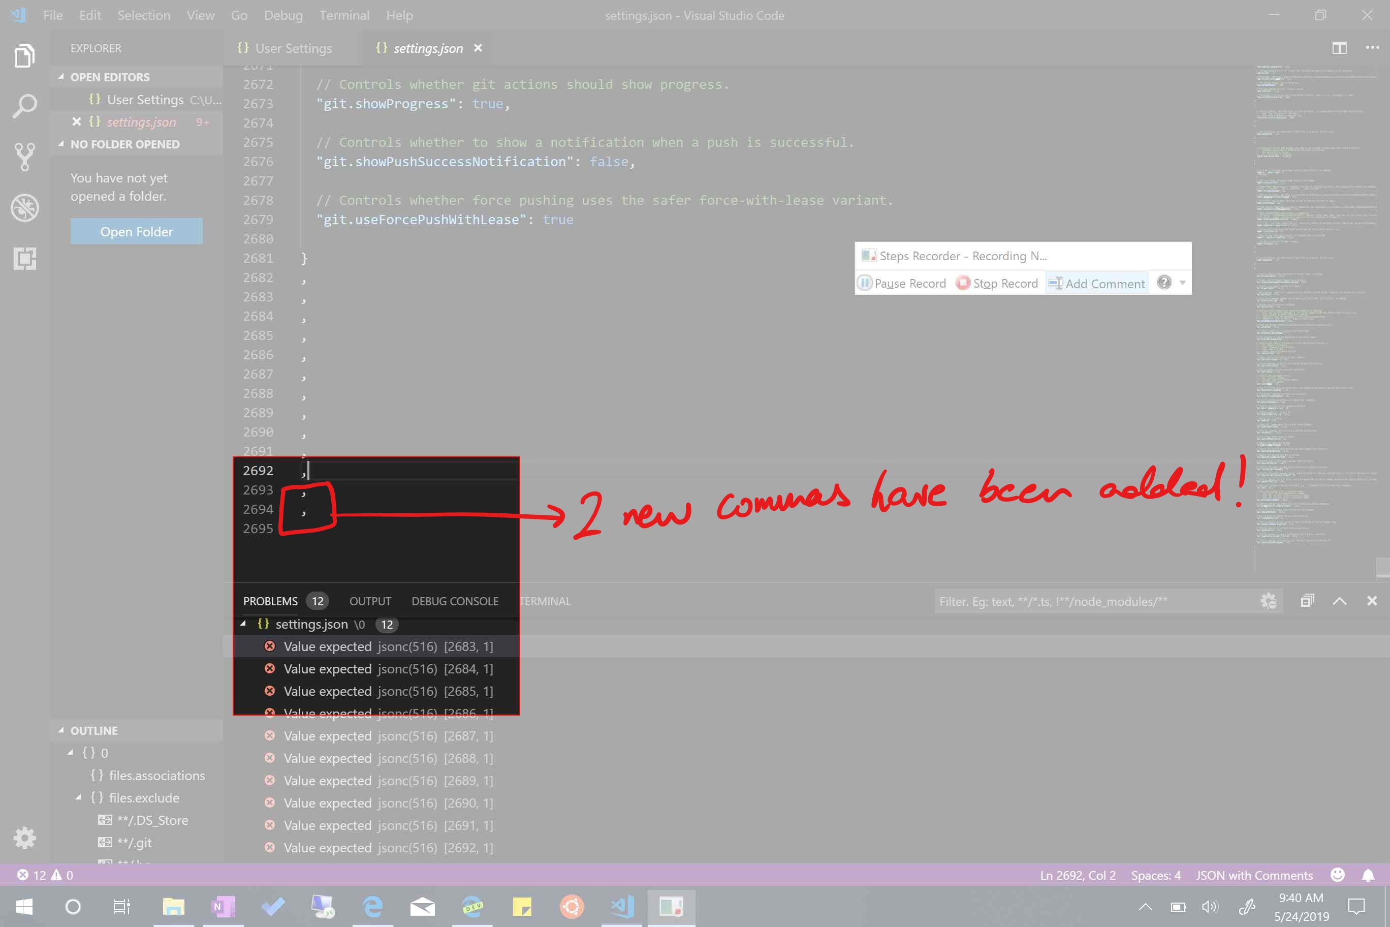Viewport: 1390px width, 927px height.
Task: Click the feedback smiley in the status bar
Action: click(1336, 875)
